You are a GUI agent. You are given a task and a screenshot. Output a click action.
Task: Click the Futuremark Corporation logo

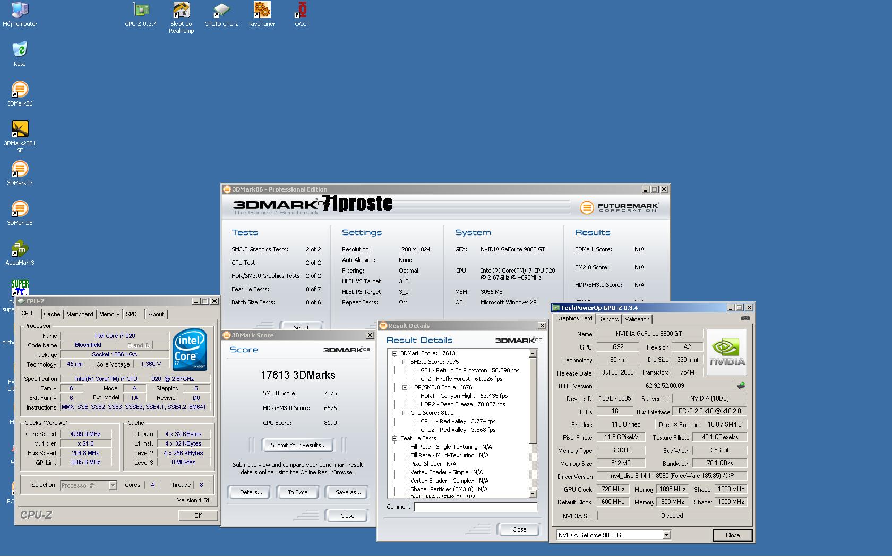point(619,207)
